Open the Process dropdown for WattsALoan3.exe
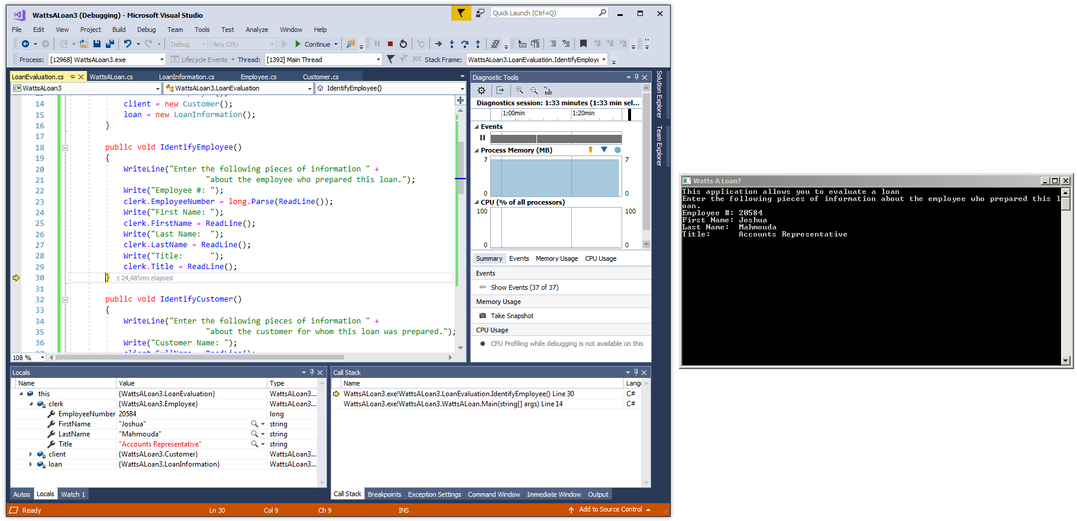Image resolution: width=1077 pixels, height=521 pixels. pos(162,60)
